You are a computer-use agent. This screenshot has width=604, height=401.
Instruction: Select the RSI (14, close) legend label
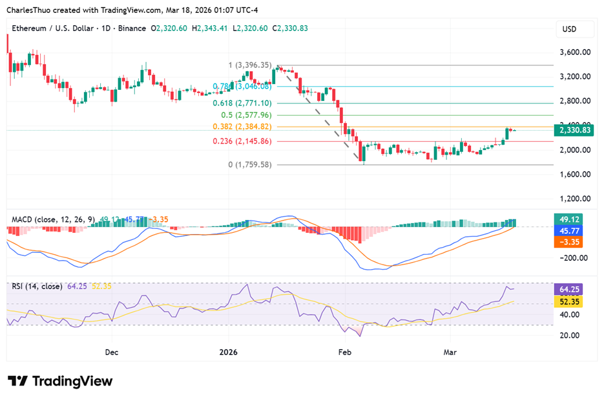(x=37, y=286)
